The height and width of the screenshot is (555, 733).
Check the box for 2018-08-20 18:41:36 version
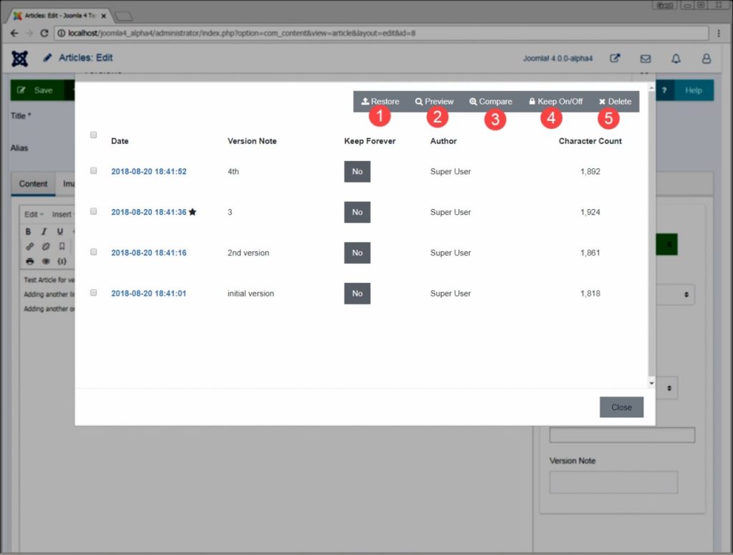click(94, 211)
